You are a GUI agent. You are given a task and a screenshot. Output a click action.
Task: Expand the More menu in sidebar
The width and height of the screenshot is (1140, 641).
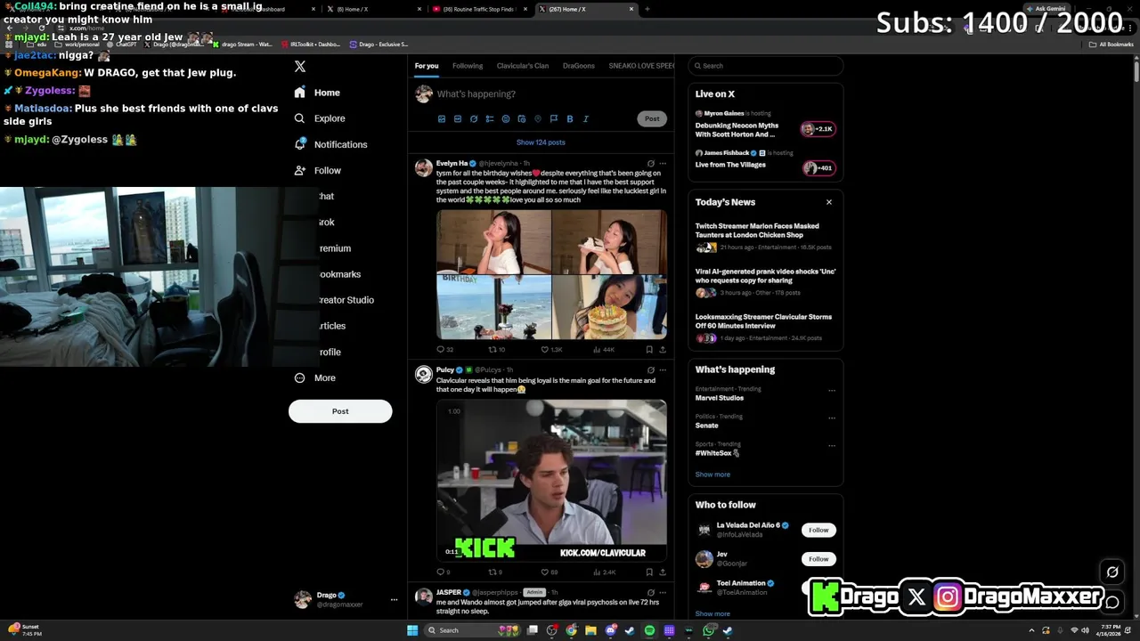coord(315,378)
